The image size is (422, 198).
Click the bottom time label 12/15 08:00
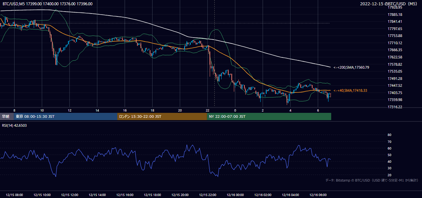point(14,195)
